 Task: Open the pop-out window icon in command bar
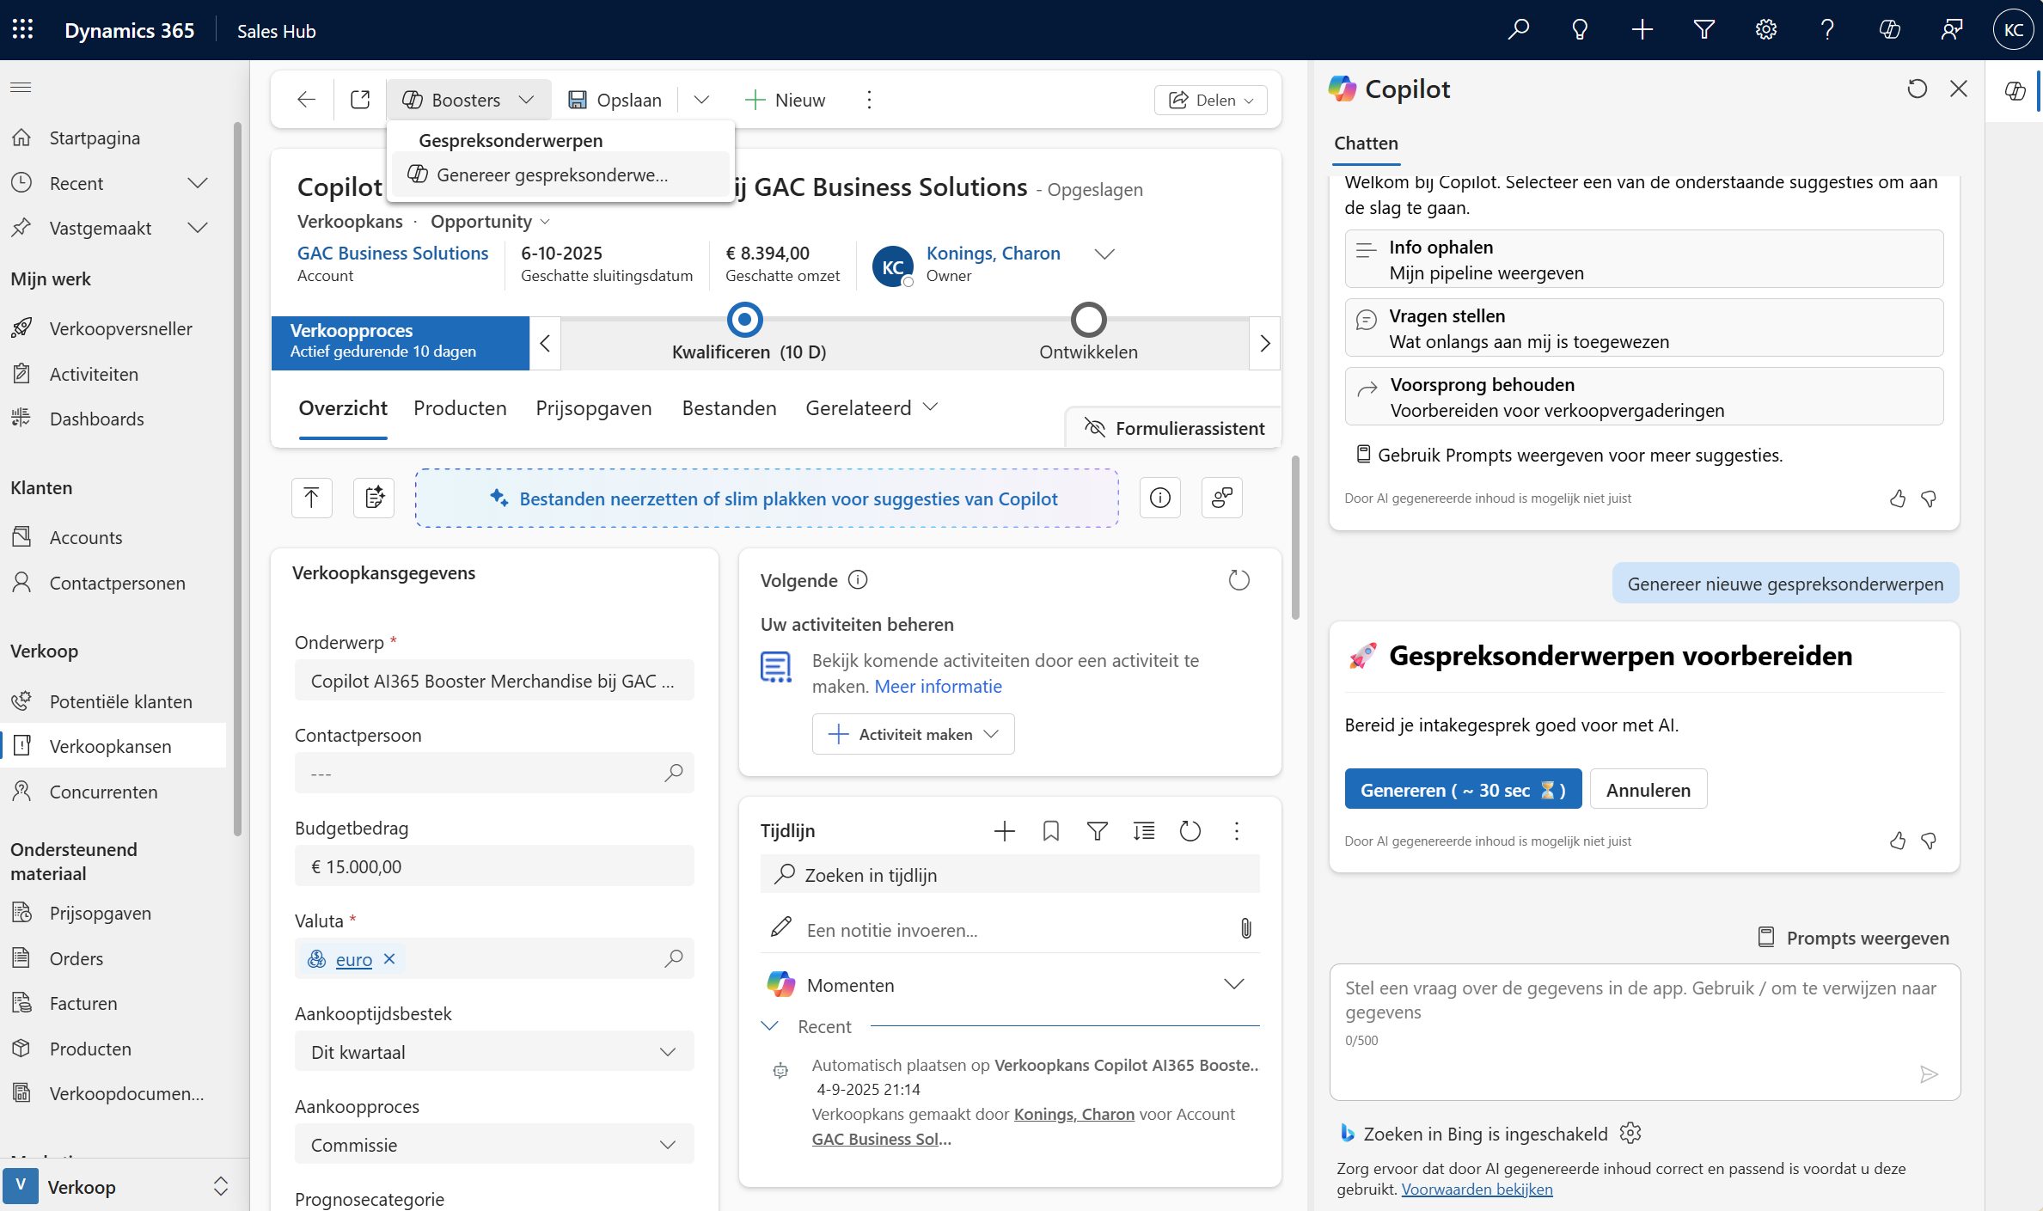pos(360,100)
